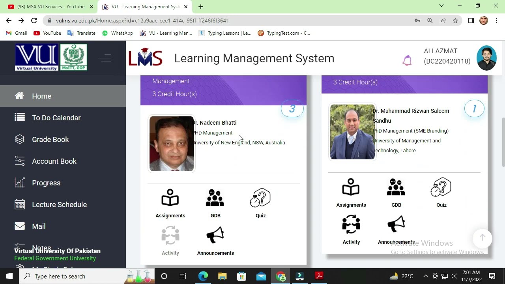Click the Windows taskbar search box
505x284 pixels.
(x=87, y=276)
